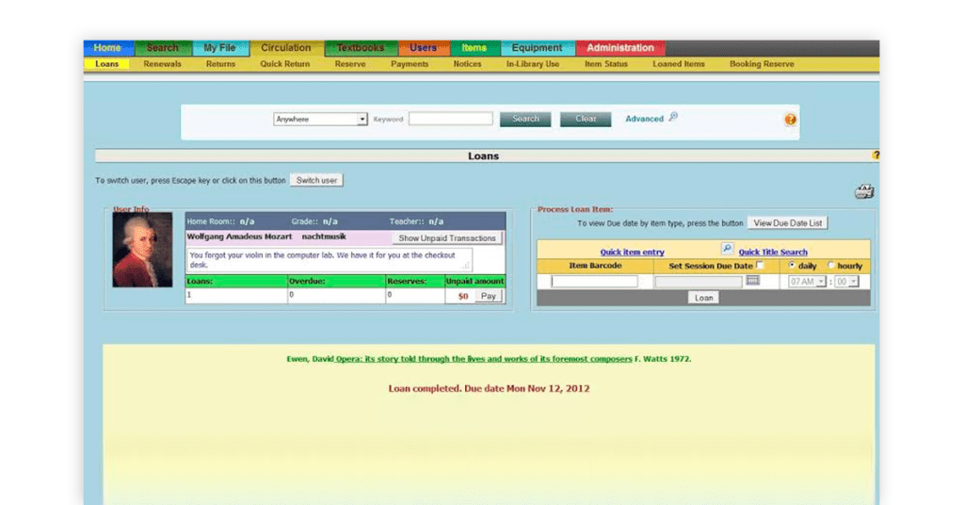Open In-Library Use submenu
The width and height of the screenshot is (964, 505).
pyautogui.click(x=533, y=64)
